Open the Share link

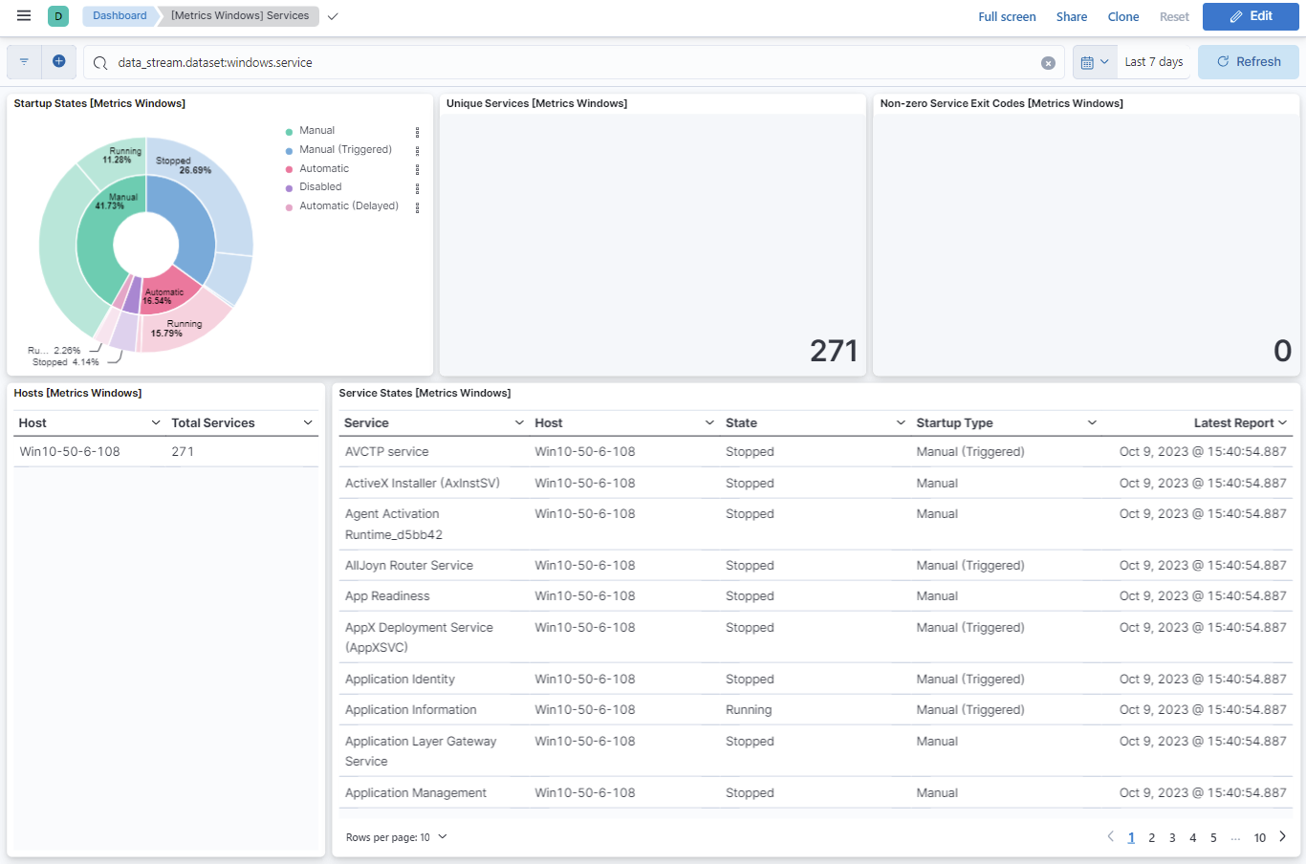[1071, 17]
